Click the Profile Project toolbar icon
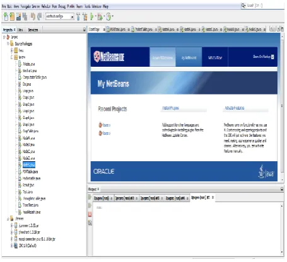The image size is (287, 262). point(108,16)
